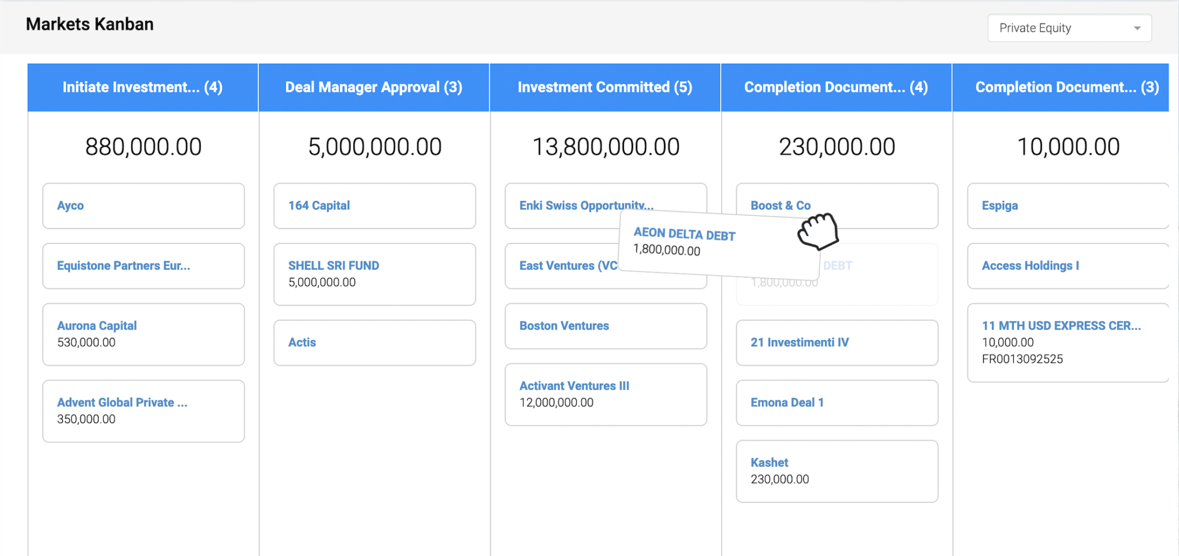
Task: Open the 21 Investimenti IV card
Action: tap(837, 342)
